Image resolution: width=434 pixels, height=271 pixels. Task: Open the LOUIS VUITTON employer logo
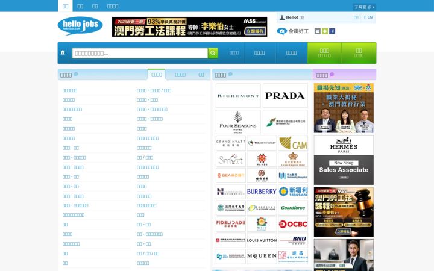coord(262,240)
